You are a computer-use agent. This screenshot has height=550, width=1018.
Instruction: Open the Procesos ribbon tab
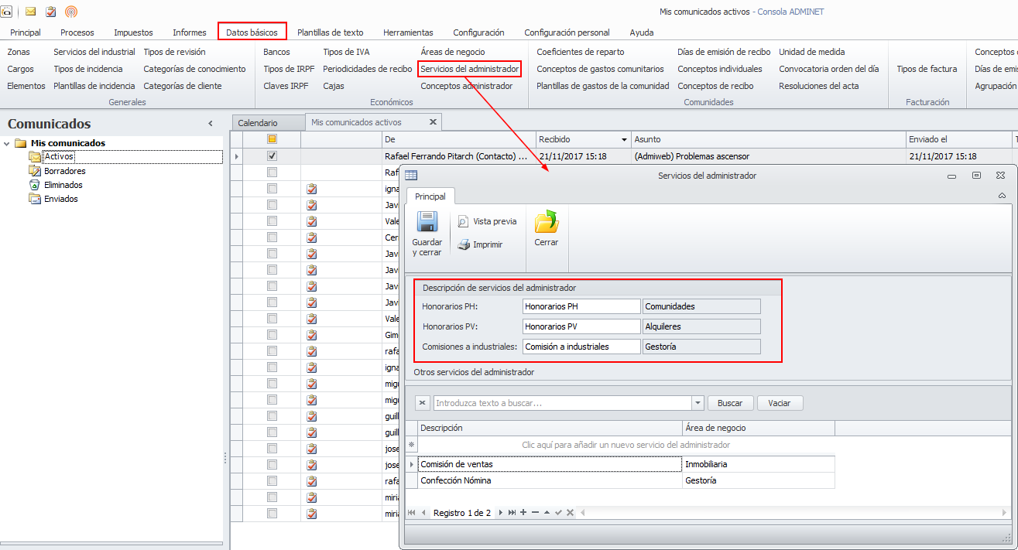tap(77, 32)
